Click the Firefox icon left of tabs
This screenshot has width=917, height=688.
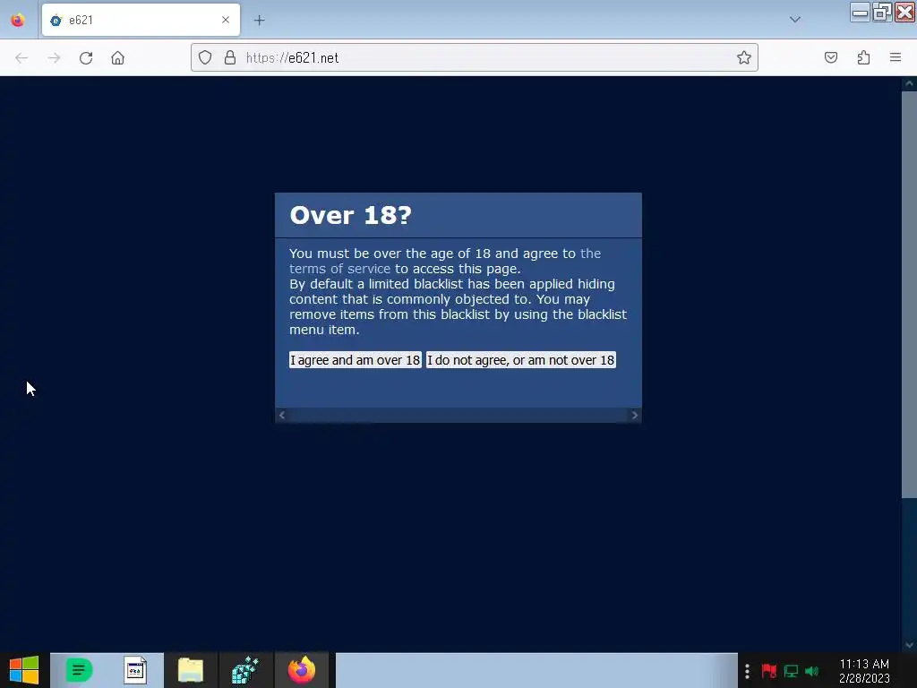tap(18, 21)
